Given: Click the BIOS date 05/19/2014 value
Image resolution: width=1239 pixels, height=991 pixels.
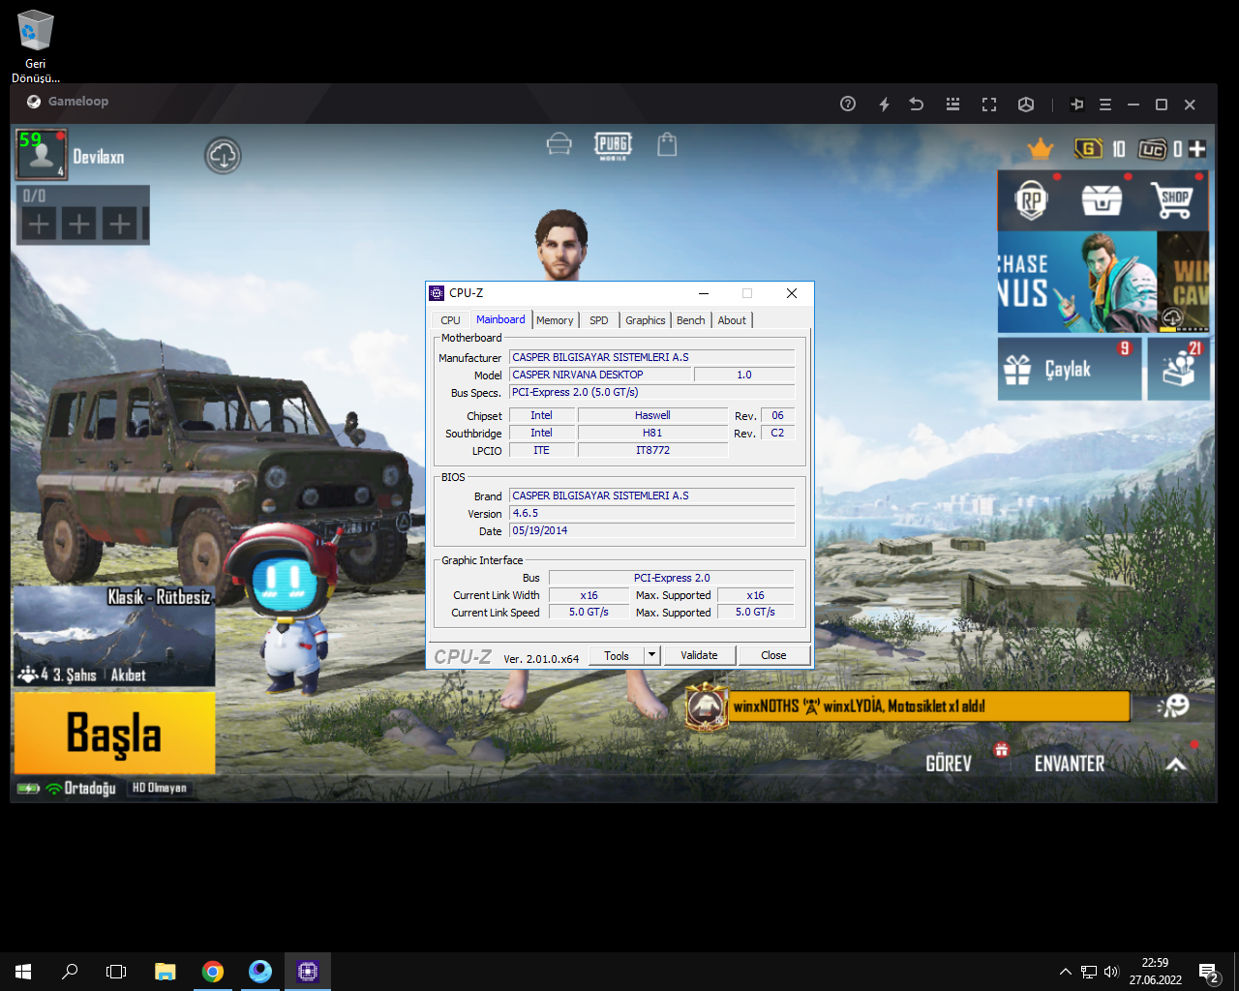Looking at the screenshot, I should pos(651,530).
